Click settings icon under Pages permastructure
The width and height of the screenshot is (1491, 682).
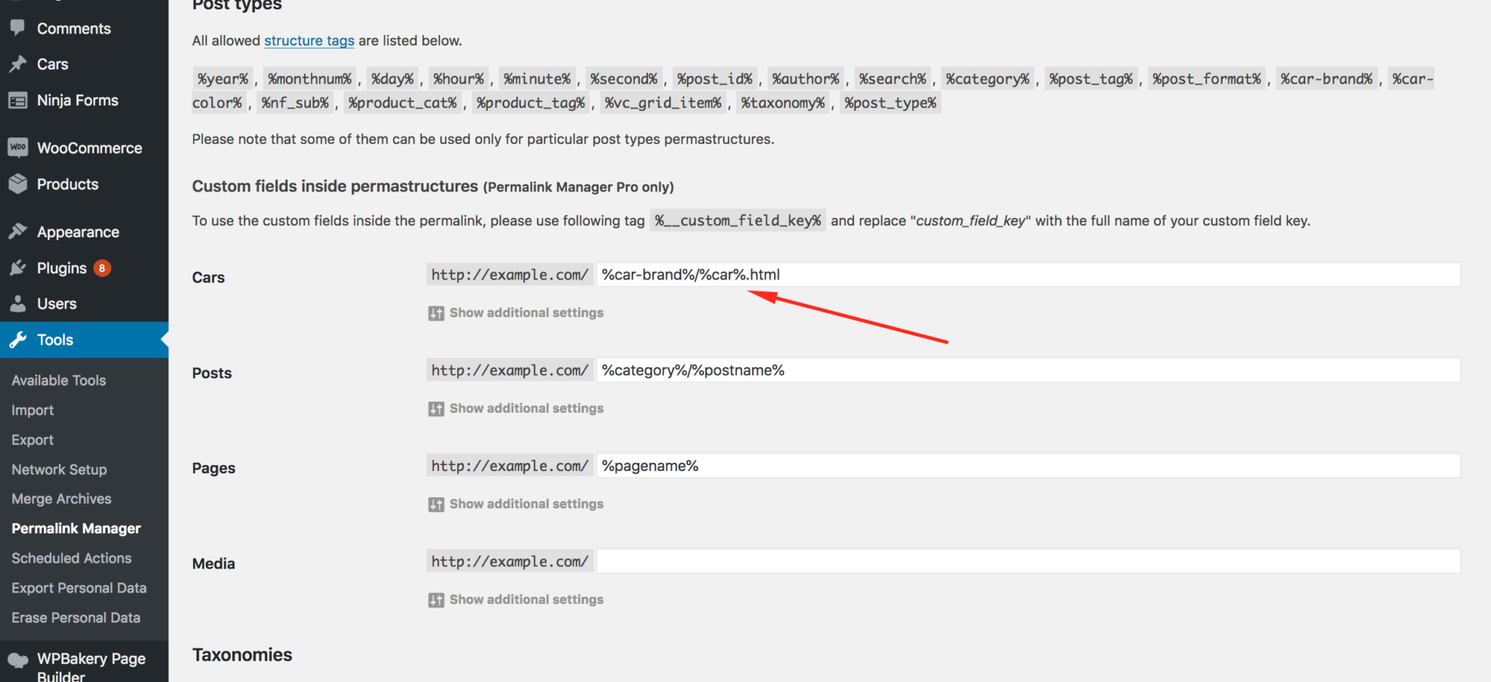tap(436, 504)
